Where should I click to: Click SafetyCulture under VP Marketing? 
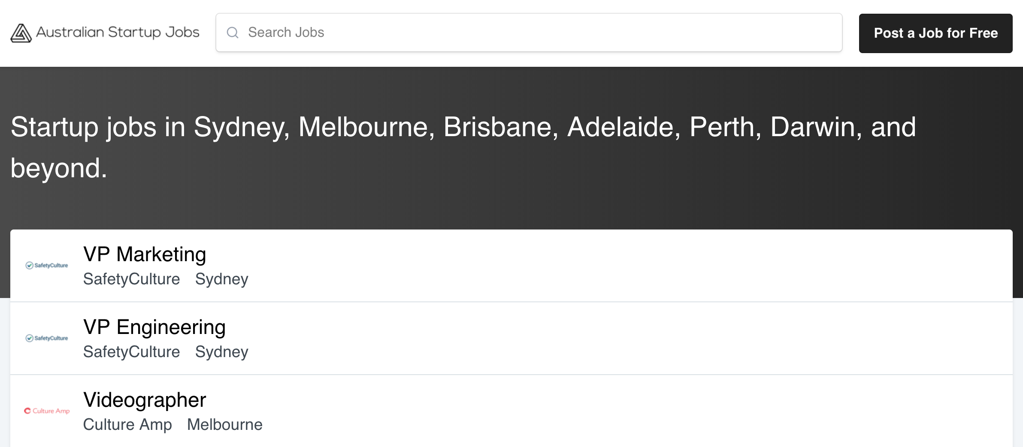(x=131, y=279)
